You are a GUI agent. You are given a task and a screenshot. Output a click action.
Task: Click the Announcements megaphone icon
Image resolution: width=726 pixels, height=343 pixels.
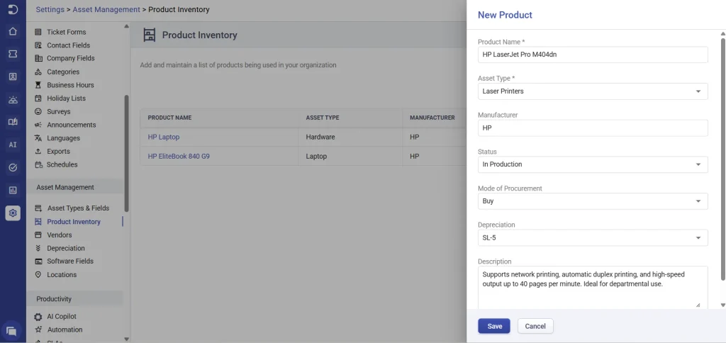click(x=38, y=125)
